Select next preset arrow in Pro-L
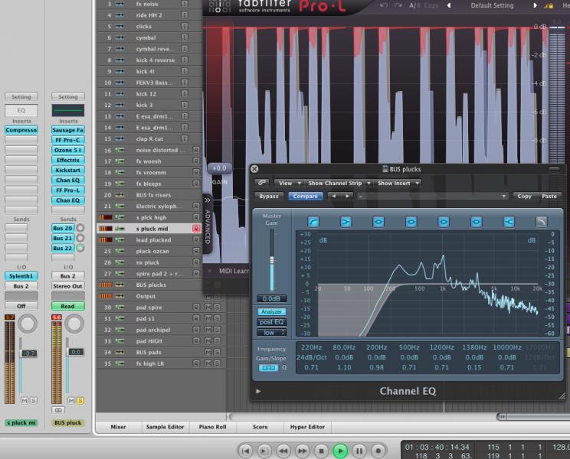570x459 pixels. tap(535, 5)
